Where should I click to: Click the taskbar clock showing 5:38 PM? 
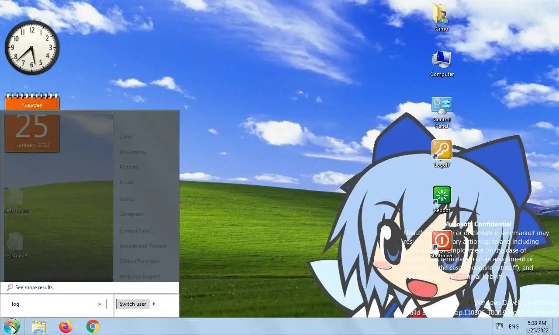click(x=537, y=327)
